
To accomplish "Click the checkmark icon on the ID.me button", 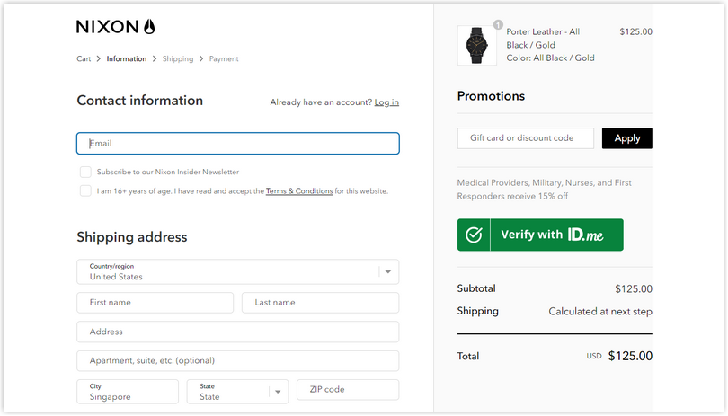I will tap(474, 235).
